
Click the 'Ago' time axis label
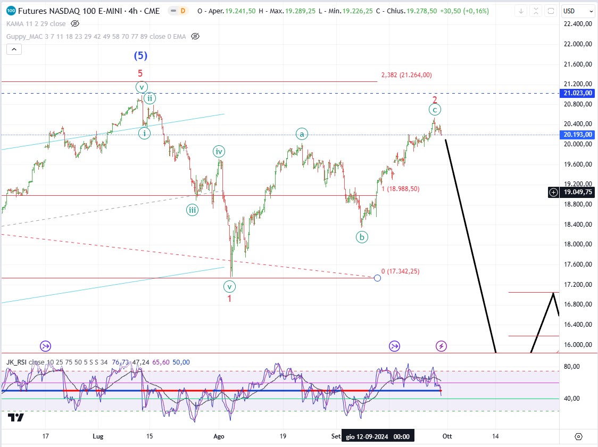coord(219,436)
